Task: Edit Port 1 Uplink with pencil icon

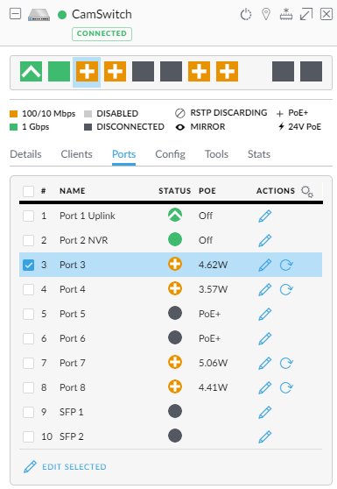Action: click(x=264, y=216)
